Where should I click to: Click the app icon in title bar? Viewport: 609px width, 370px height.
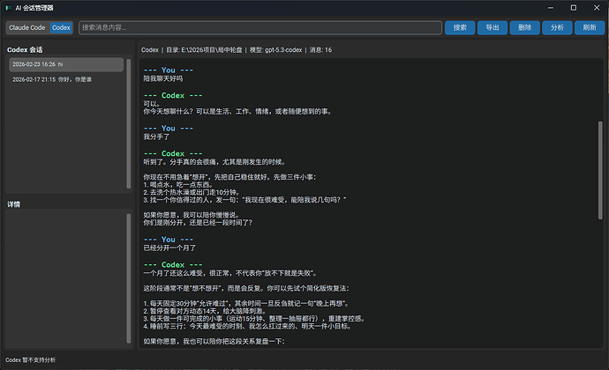coord(8,8)
